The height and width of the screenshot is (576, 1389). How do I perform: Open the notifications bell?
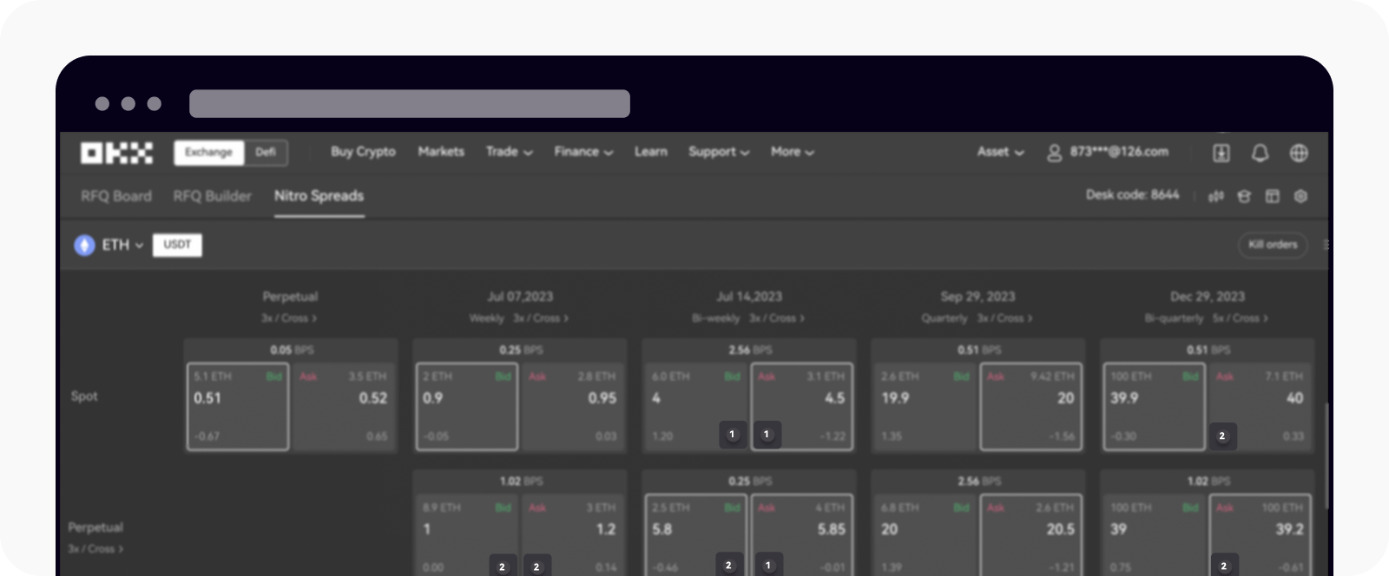pos(1260,153)
